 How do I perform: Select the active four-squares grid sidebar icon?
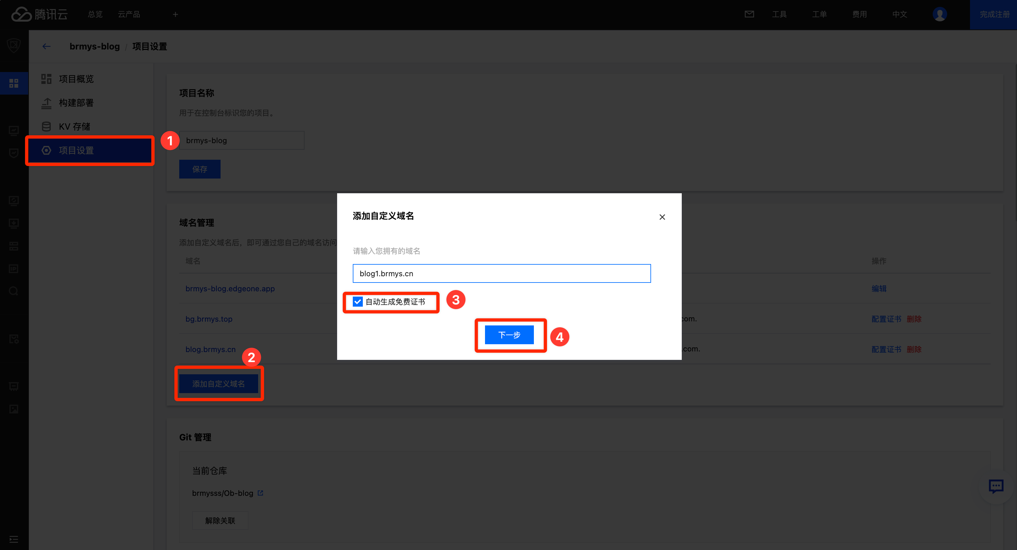tap(14, 83)
